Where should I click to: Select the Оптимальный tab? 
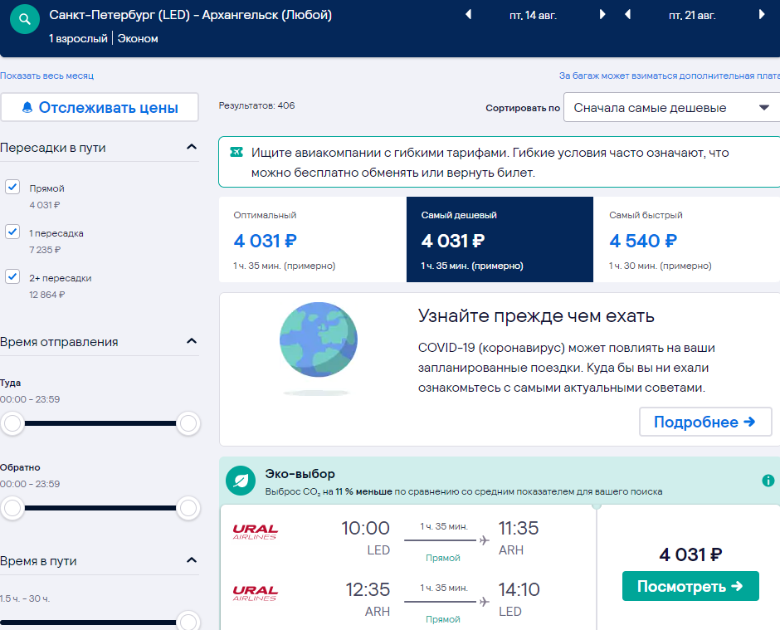click(x=312, y=239)
